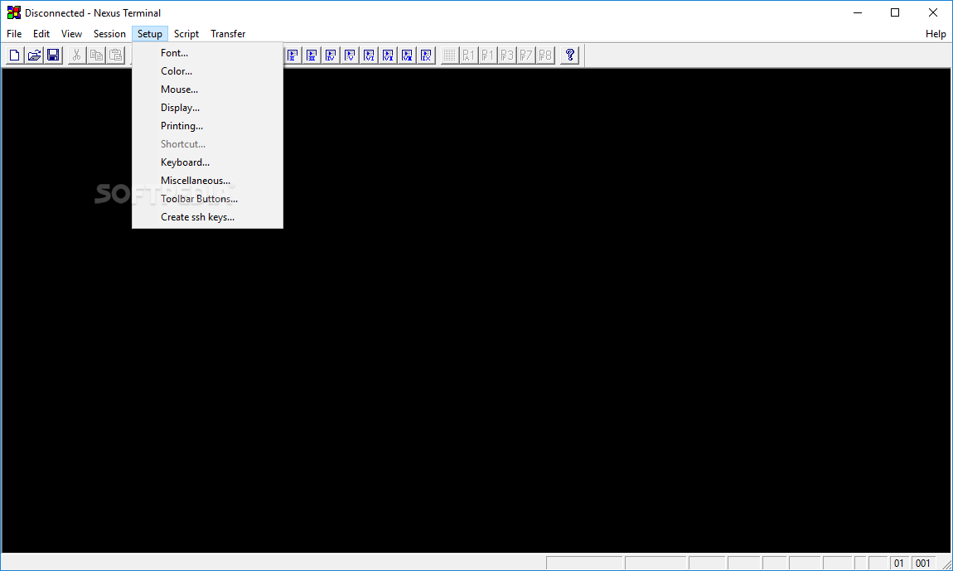Click the Save floppy disk icon
Viewport: 953px width, 571px height.
pyautogui.click(x=54, y=56)
